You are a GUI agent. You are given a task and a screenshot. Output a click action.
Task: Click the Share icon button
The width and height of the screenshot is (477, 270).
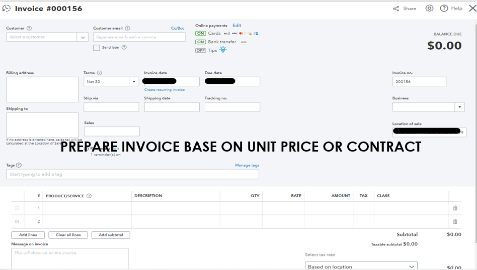396,9
